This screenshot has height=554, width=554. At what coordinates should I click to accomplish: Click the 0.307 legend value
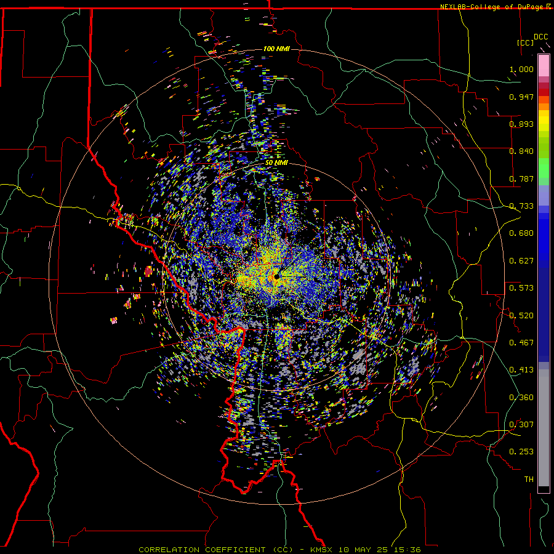pyautogui.click(x=521, y=425)
